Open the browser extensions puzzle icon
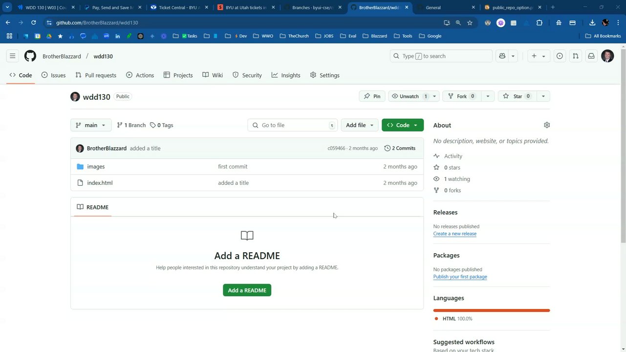 [540, 22]
